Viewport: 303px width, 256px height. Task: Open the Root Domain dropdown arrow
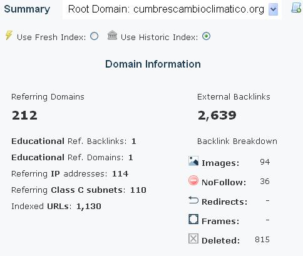(x=273, y=9)
